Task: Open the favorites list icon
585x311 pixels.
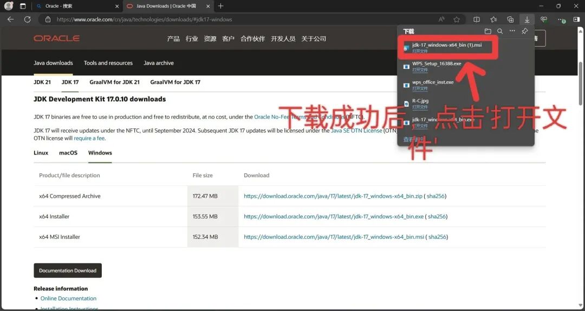Action: point(493,20)
